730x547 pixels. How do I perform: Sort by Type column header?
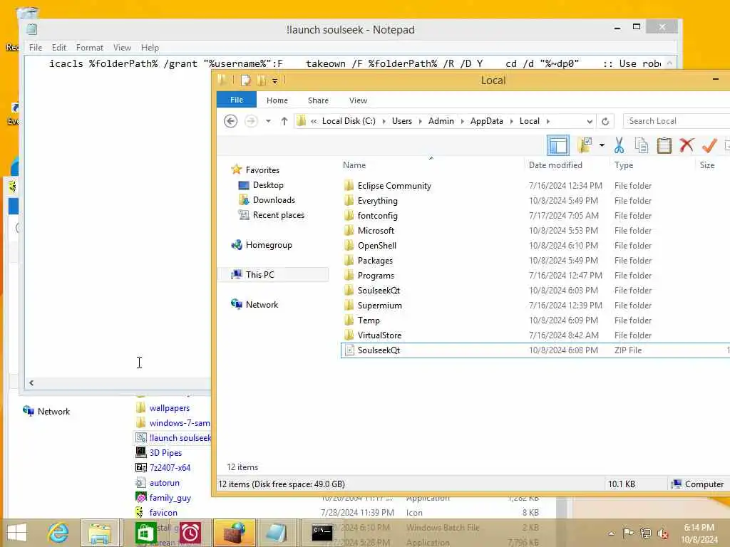click(623, 165)
